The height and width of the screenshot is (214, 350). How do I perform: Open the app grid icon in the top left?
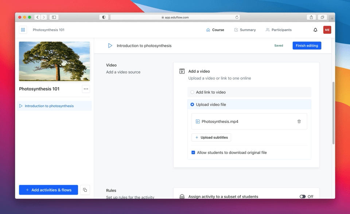pos(23,29)
